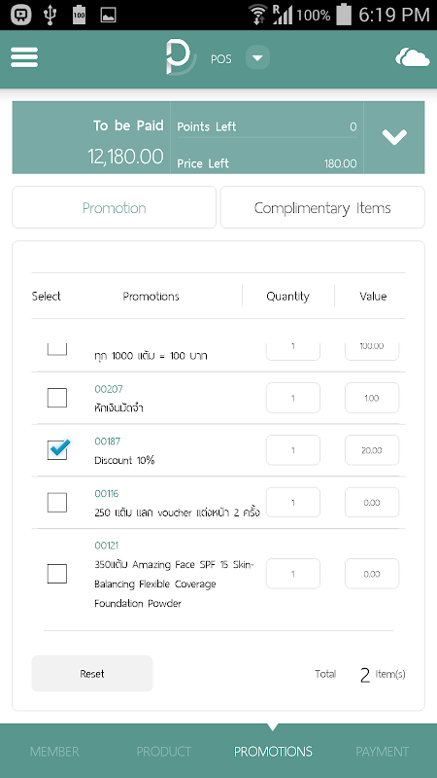Tap the Points Left row
Screen dimensions: 437x778
(x=266, y=126)
